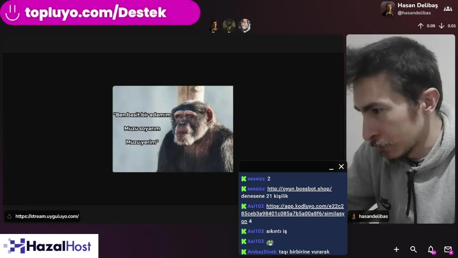Open the oyun.bossbot.shop link in chat

pos(299,188)
